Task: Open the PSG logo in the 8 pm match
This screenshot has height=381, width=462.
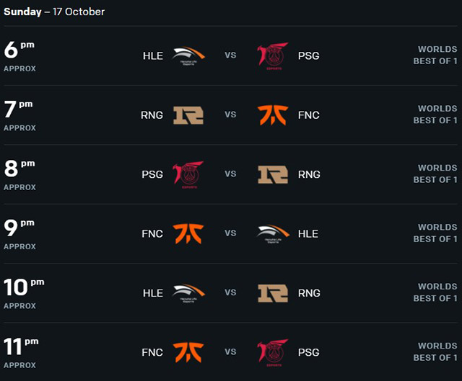Action: (188, 174)
